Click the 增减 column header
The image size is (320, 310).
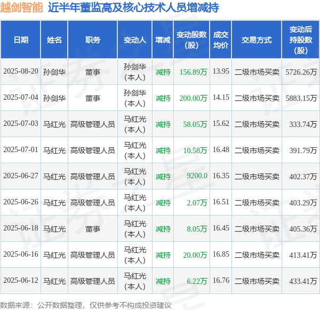[x=163, y=40]
